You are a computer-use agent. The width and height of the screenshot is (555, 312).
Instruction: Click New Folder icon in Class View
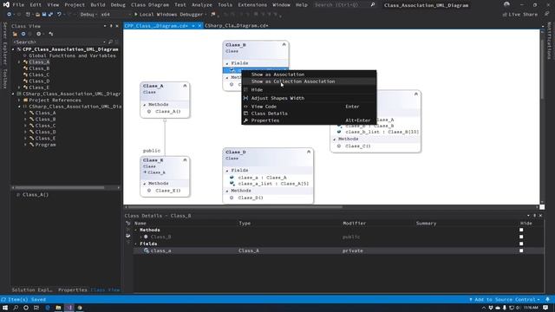click(x=15, y=34)
